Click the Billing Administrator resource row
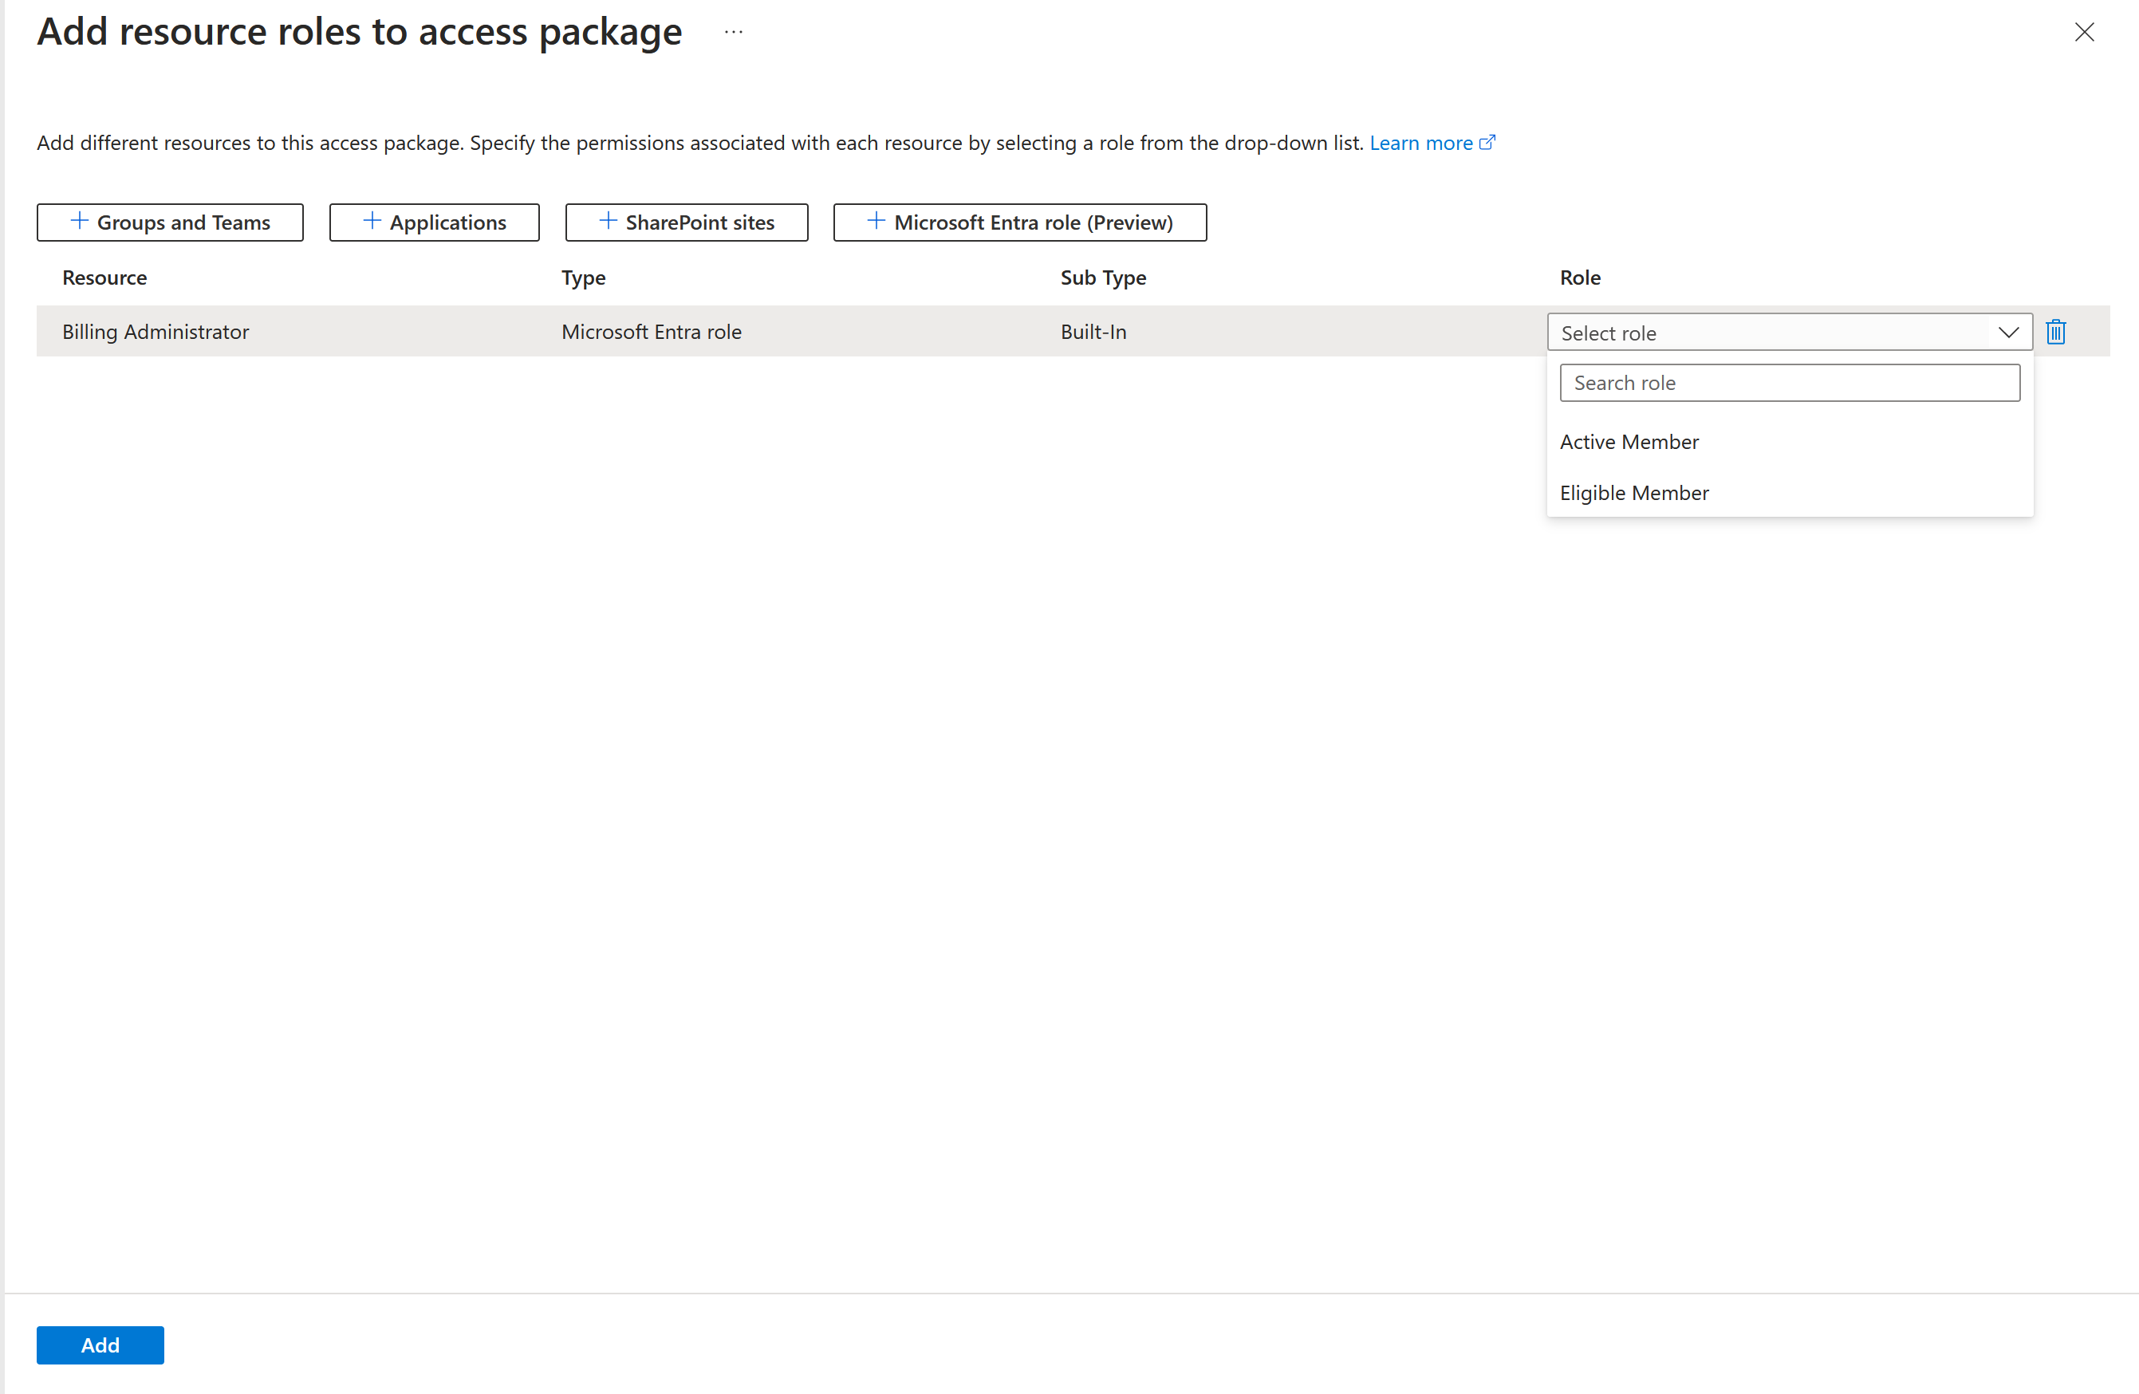 tap(156, 331)
